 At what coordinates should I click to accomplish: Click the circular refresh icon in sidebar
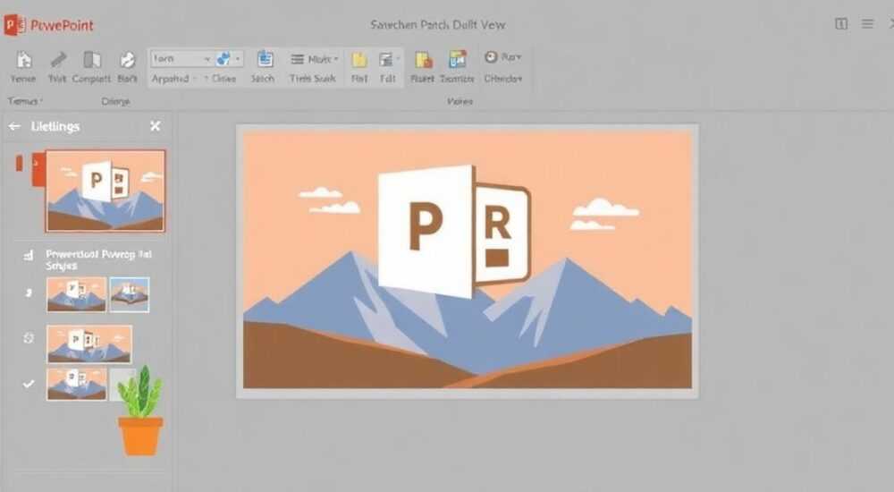tap(29, 338)
